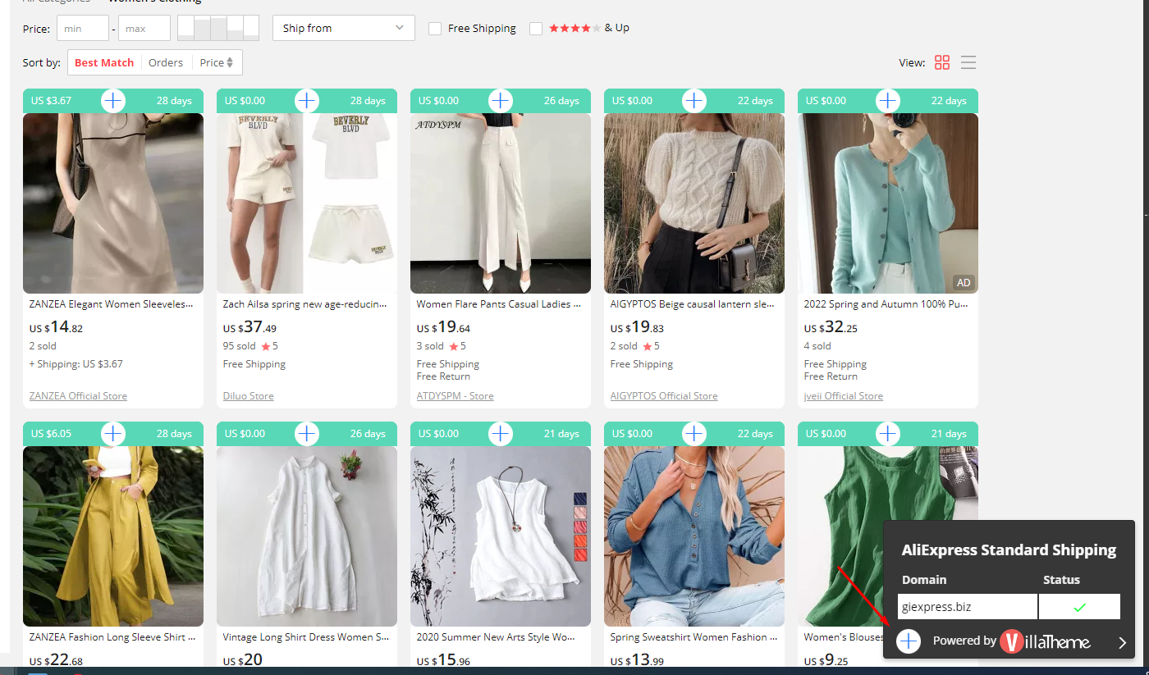
Task: Expand VillaTheme popup with right chevron
Action: coord(1123,642)
